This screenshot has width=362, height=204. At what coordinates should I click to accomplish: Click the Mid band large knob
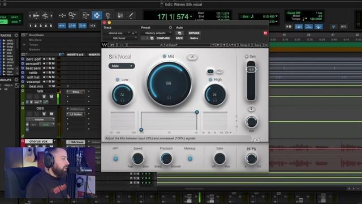[x=169, y=84]
